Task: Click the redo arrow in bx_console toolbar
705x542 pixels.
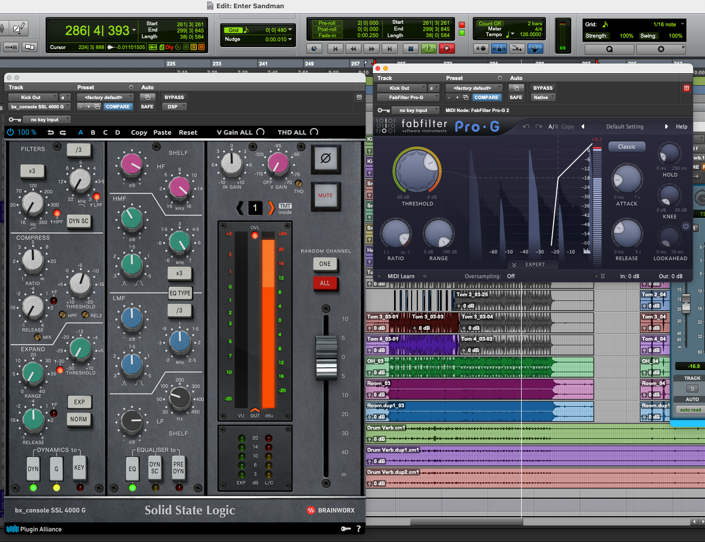Action: click(x=63, y=133)
